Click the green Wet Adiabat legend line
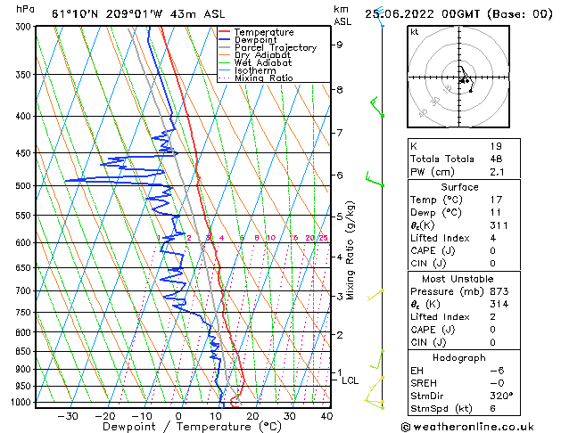Viewport: 561px width, 433px height. click(225, 62)
